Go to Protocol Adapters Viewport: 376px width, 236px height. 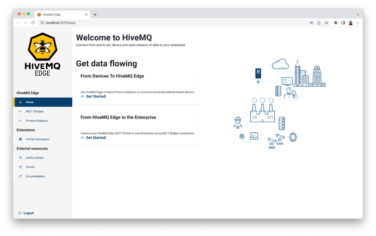click(x=37, y=121)
